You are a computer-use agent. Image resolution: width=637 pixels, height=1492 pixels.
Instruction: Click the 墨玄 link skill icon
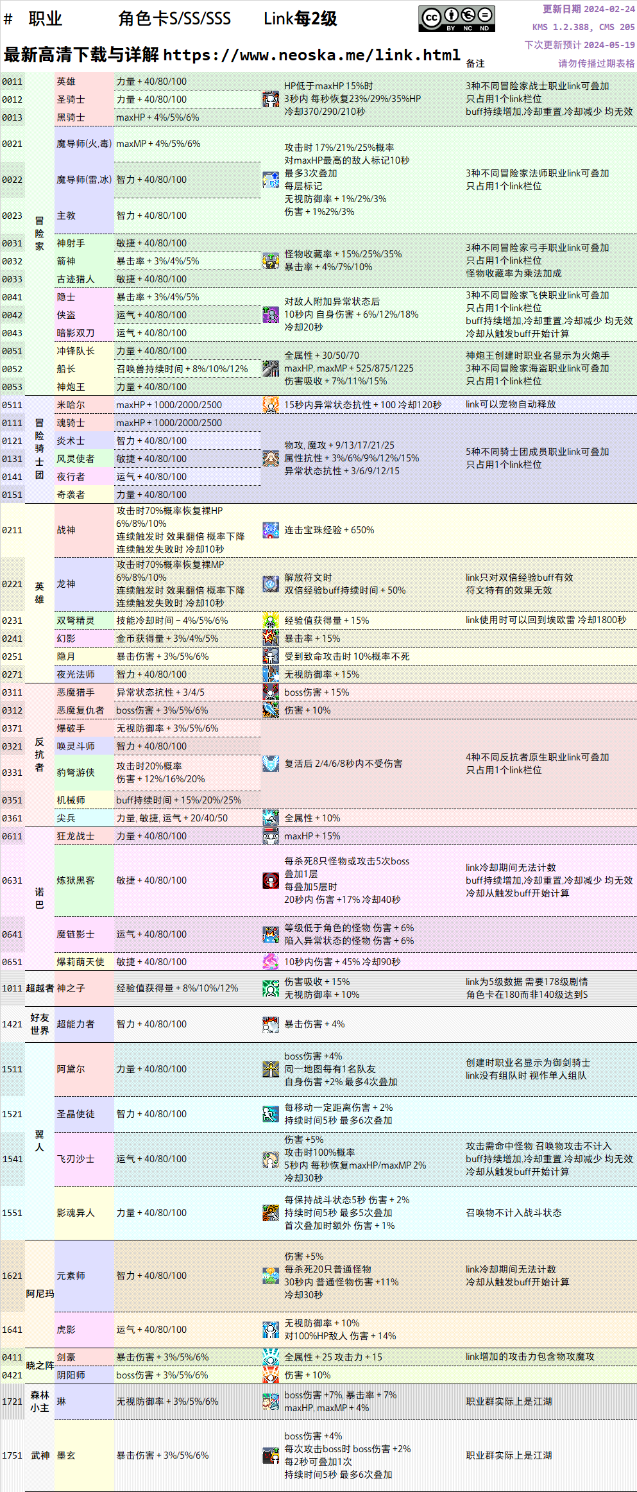[271, 1455]
